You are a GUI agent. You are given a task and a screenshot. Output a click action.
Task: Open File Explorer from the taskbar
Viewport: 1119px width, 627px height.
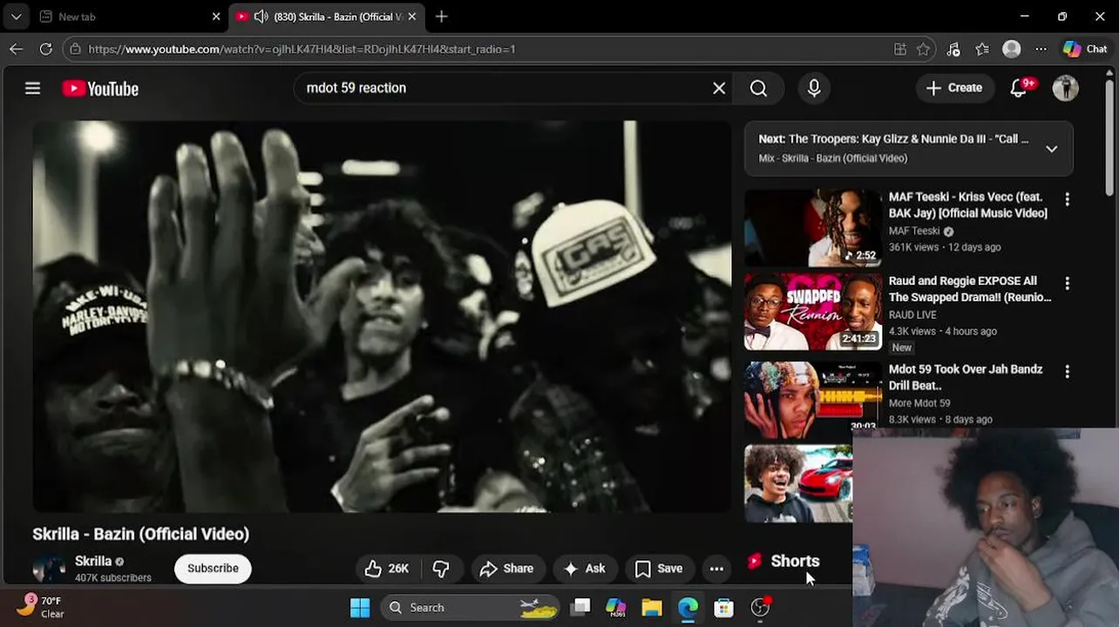652,608
